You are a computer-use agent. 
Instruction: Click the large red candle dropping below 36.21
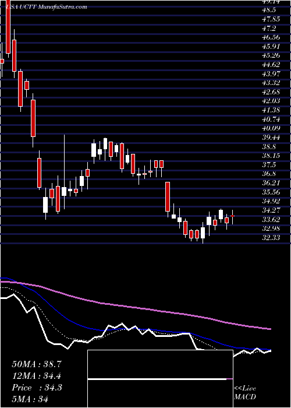click(x=168, y=197)
